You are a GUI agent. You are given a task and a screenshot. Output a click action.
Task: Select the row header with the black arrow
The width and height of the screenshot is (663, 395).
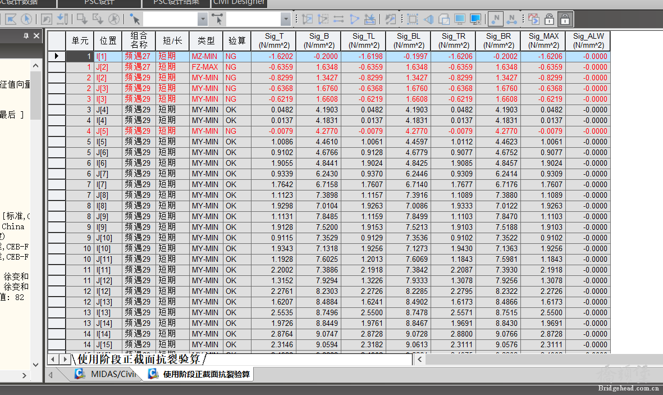coord(57,56)
